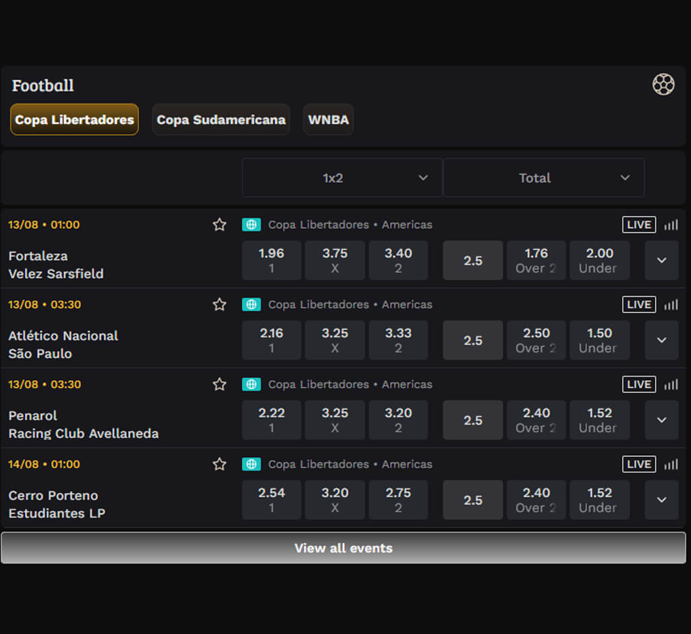
Task: Click Copa Libertadores Americas label in Fortaleza row
Action: (x=350, y=225)
